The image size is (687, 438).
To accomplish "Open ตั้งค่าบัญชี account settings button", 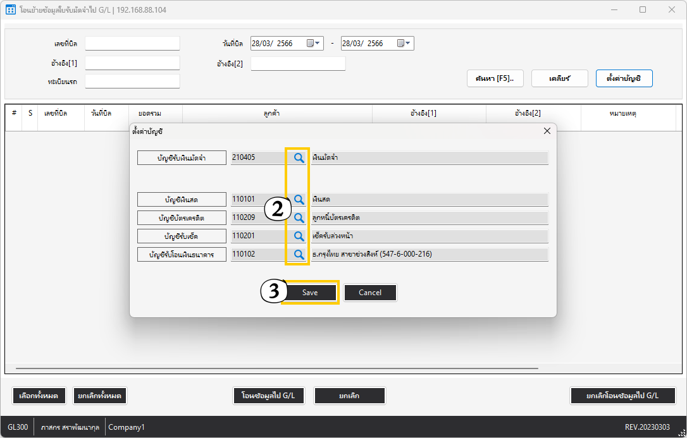I will [x=624, y=78].
